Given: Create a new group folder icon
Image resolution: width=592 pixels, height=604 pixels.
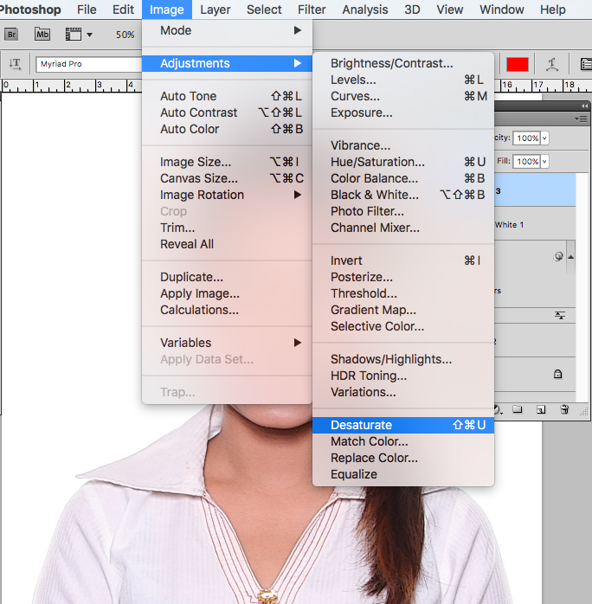Looking at the screenshot, I should click(518, 409).
